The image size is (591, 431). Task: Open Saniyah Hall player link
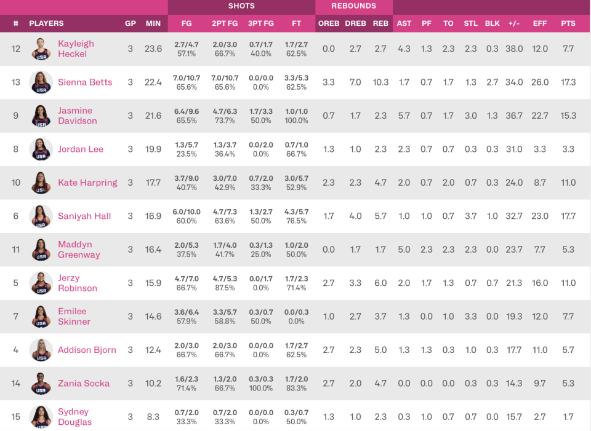tap(84, 216)
